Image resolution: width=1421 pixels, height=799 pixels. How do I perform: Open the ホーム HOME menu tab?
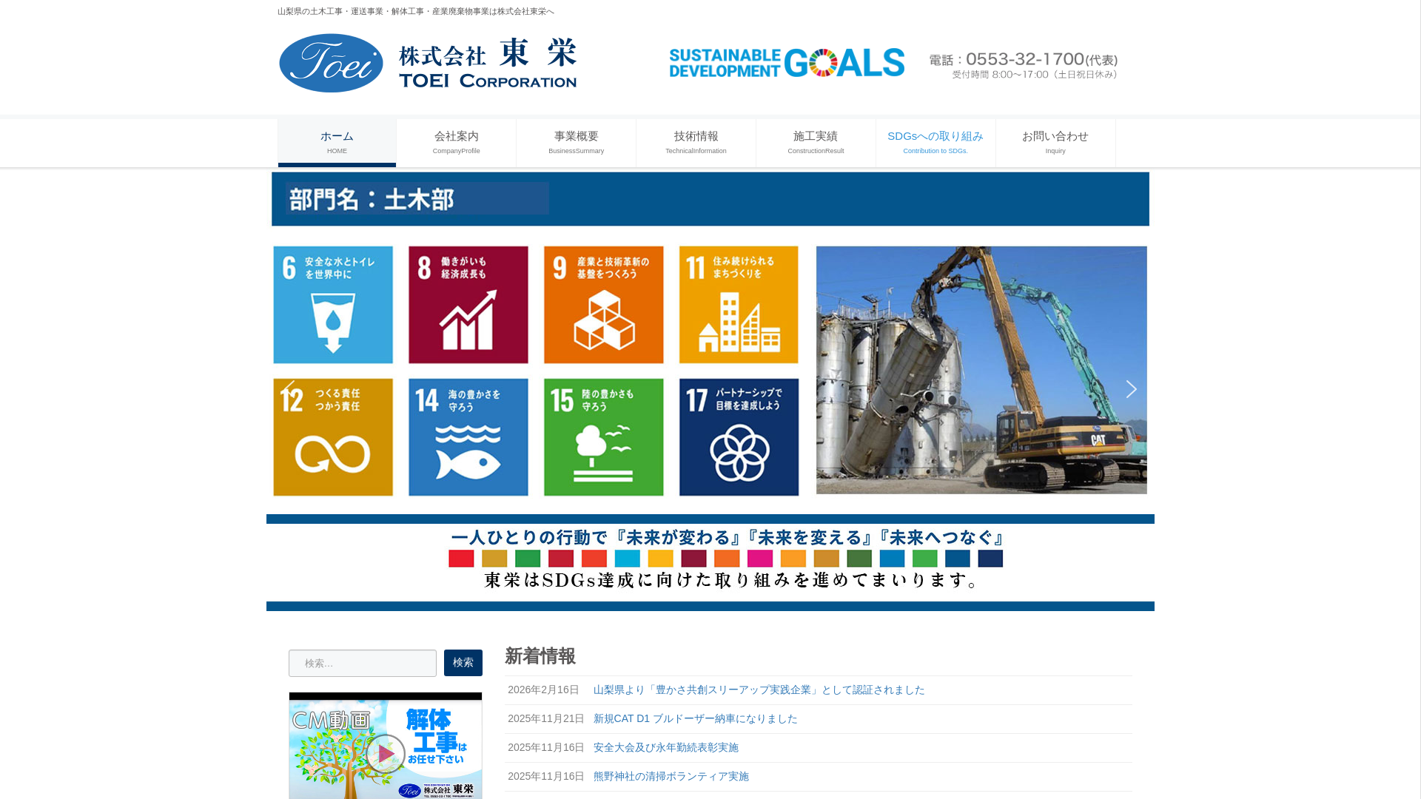337,142
